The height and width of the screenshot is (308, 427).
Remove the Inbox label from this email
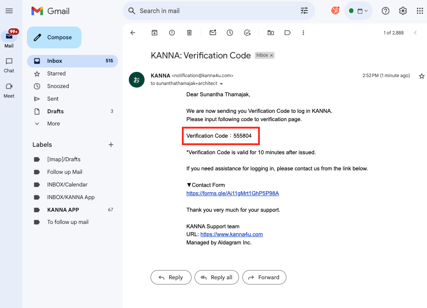[x=272, y=56]
